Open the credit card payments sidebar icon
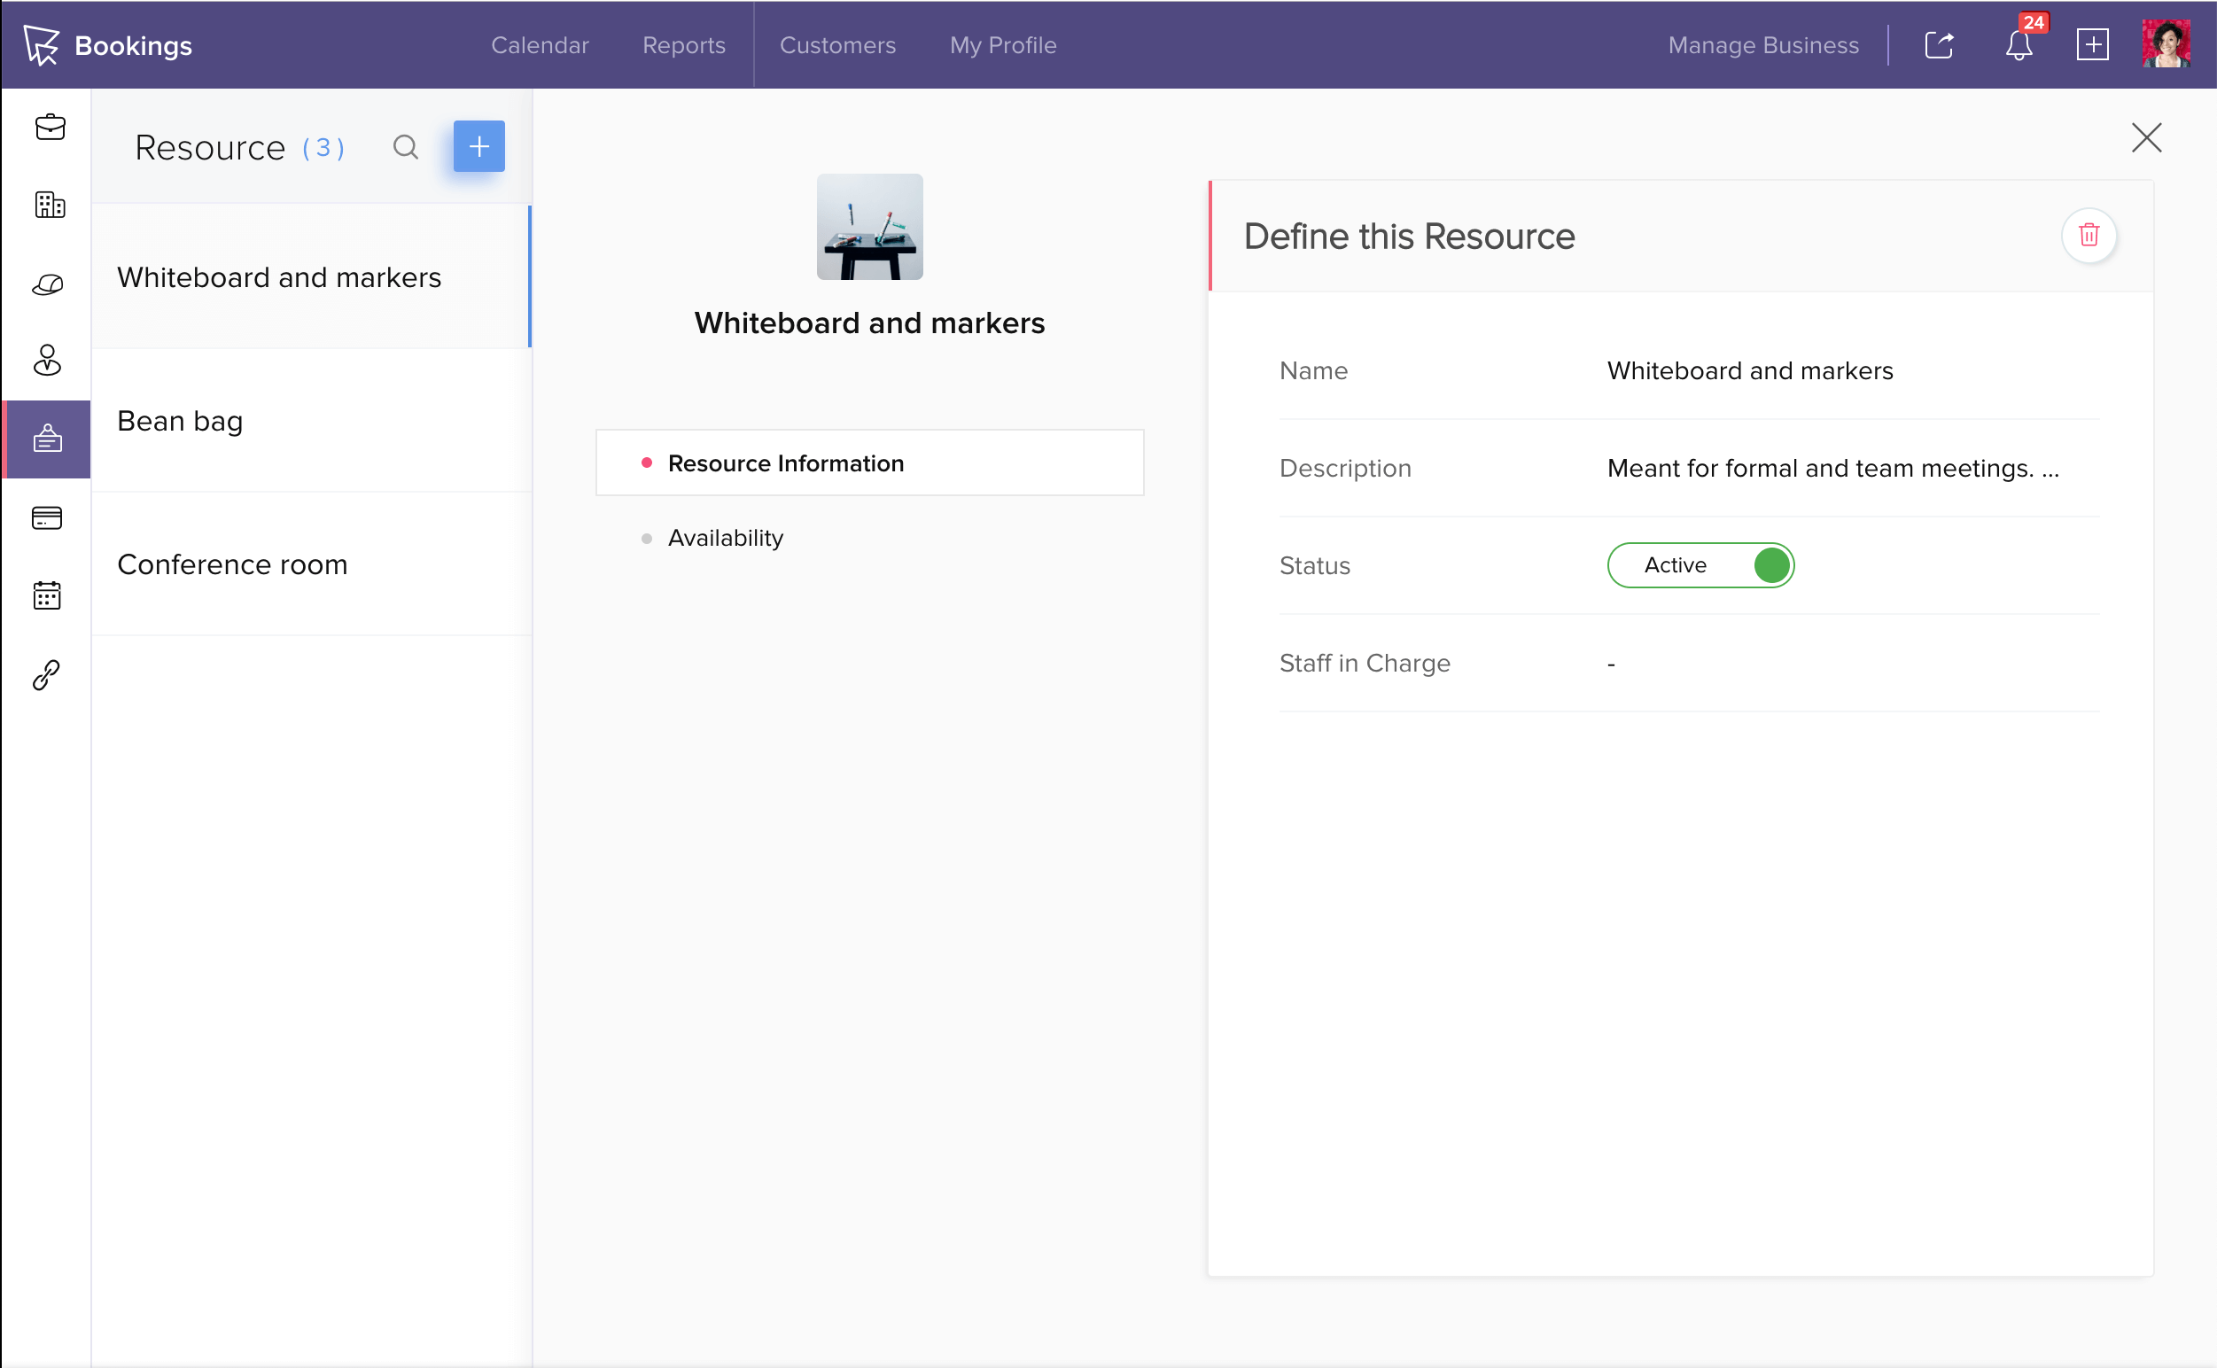 click(x=47, y=517)
